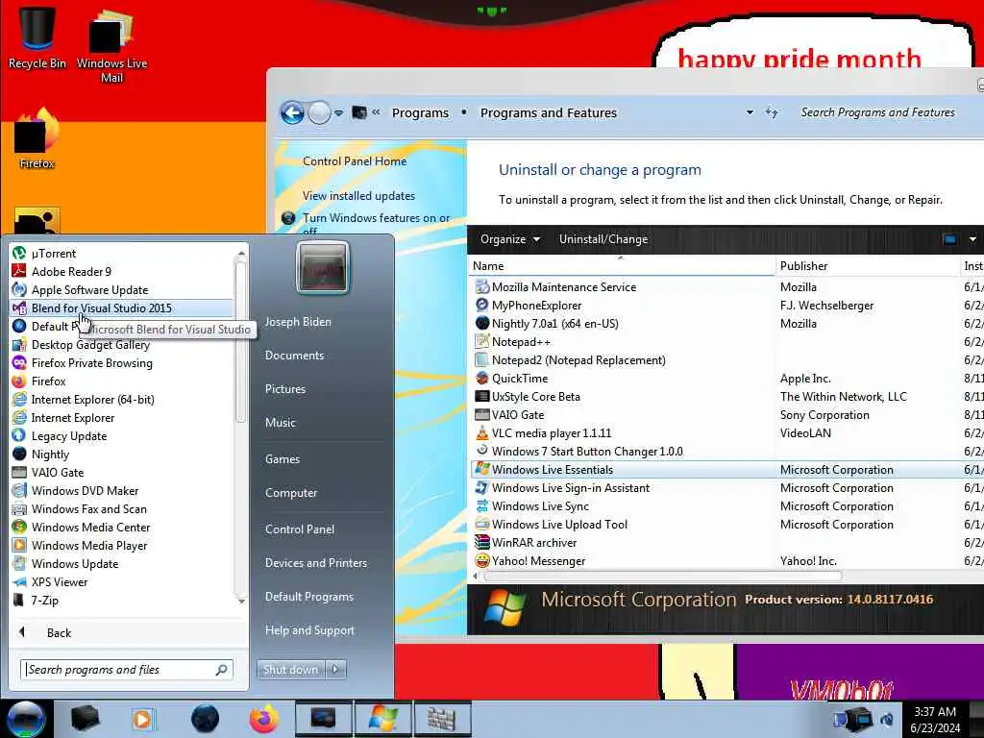Start Firefox Private Browsing
Screen dimensions: 984x738
[x=122, y=362]
